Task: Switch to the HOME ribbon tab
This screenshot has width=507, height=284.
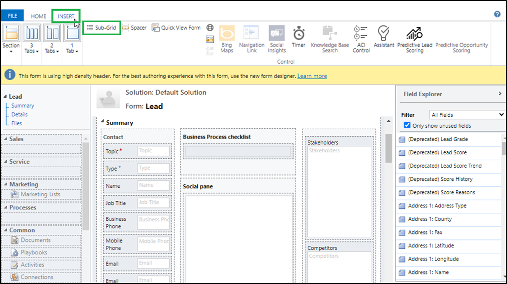Action: 39,16
